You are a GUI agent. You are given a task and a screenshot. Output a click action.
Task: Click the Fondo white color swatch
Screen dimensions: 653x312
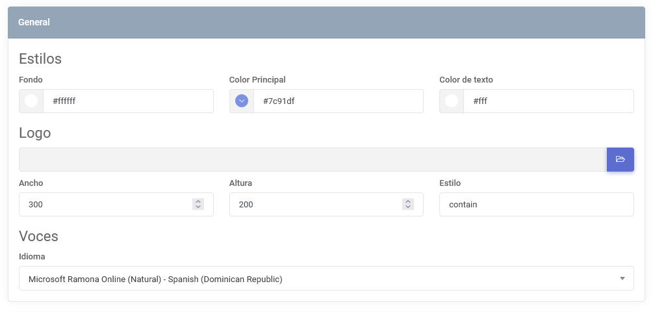tap(31, 101)
